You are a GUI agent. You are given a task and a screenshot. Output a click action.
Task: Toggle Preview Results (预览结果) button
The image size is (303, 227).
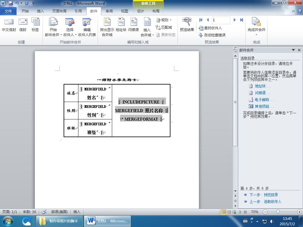point(187,25)
